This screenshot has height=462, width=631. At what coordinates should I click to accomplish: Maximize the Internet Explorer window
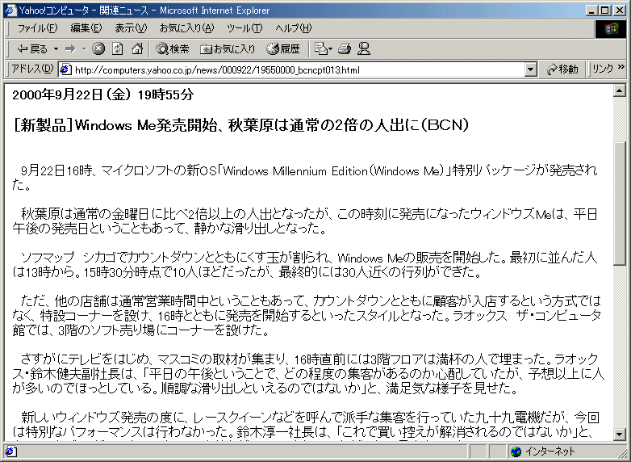[x=604, y=10]
